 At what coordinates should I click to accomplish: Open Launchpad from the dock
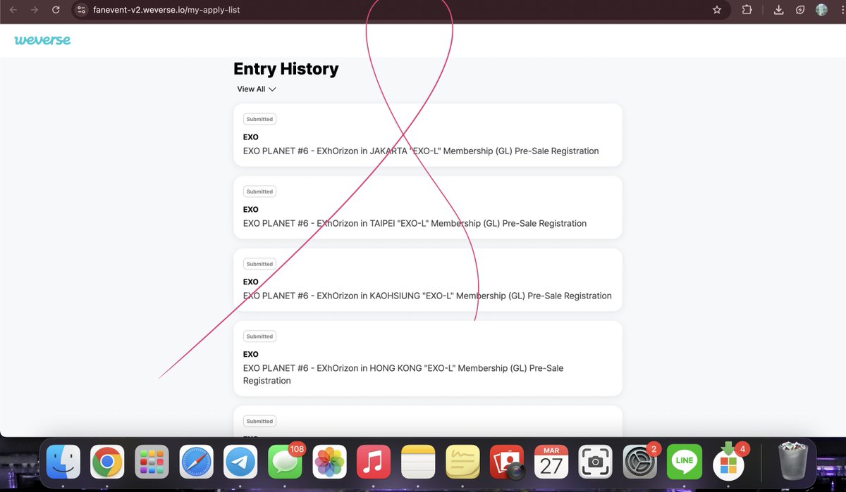coord(152,462)
